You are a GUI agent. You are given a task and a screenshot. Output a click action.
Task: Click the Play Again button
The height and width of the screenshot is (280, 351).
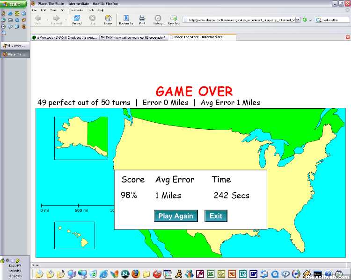(175, 216)
